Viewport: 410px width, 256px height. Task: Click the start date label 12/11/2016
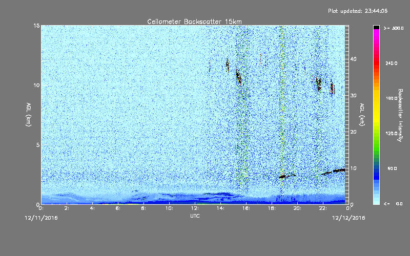(42, 218)
